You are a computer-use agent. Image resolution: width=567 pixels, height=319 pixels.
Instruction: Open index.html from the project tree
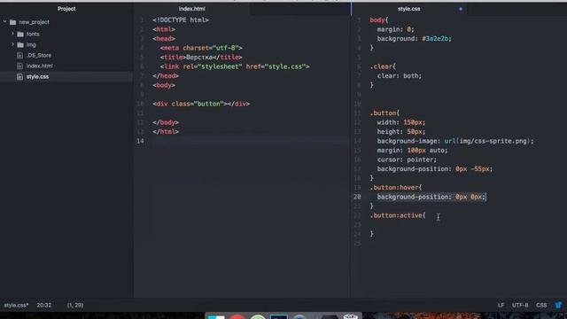[x=39, y=66]
